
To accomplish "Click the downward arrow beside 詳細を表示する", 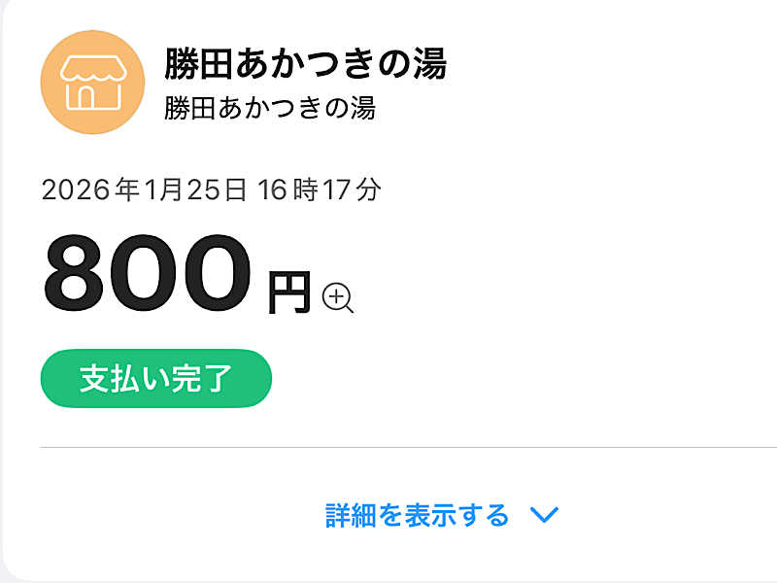I will click(x=544, y=517).
